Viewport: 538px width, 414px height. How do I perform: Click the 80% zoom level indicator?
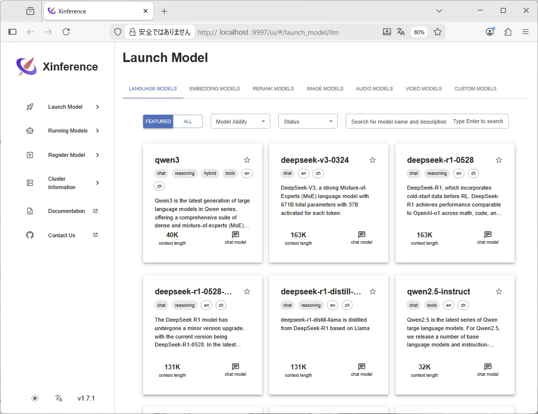pyautogui.click(x=419, y=32)
